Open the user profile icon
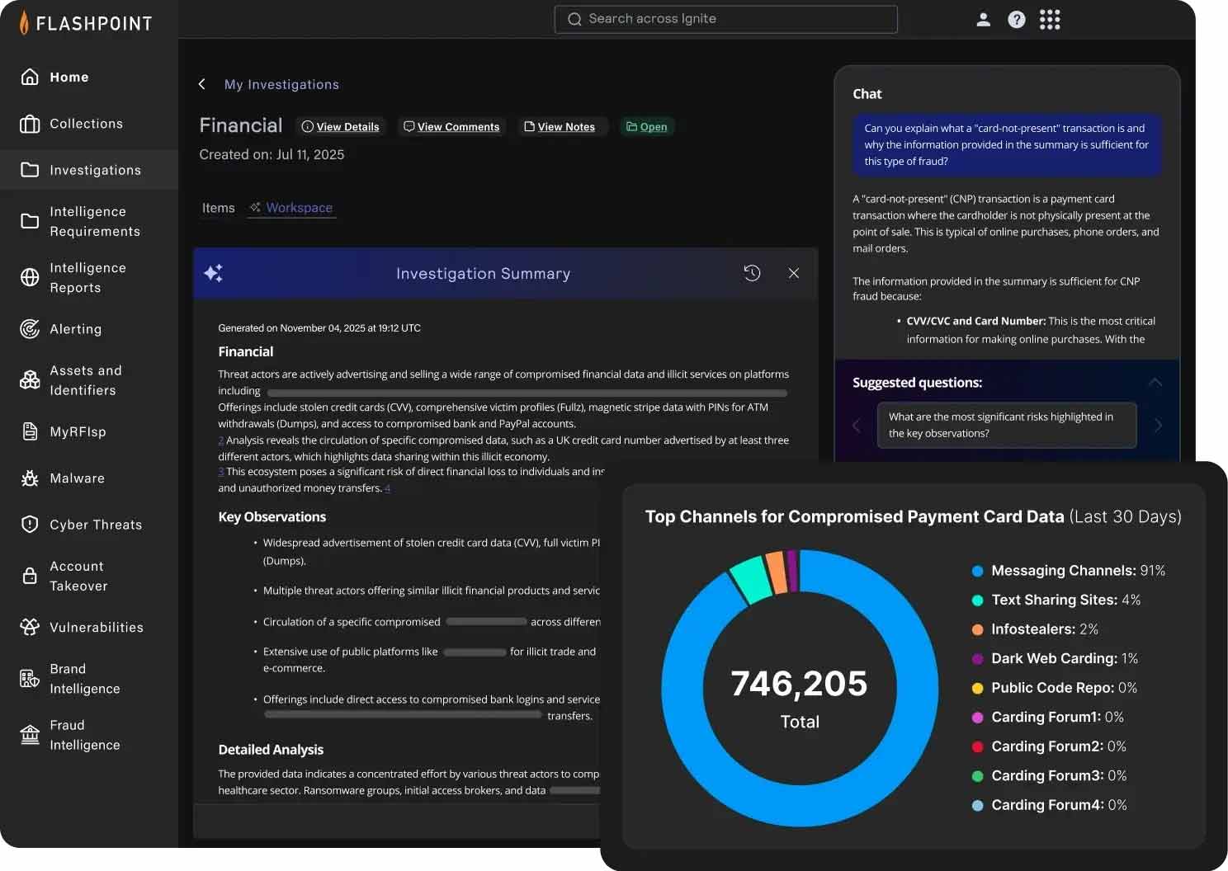Viewport: 1228px width, 871px height. [983, 20]
